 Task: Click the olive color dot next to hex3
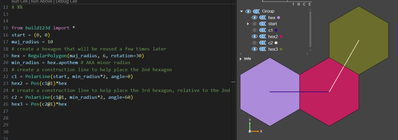click(281, 49)
